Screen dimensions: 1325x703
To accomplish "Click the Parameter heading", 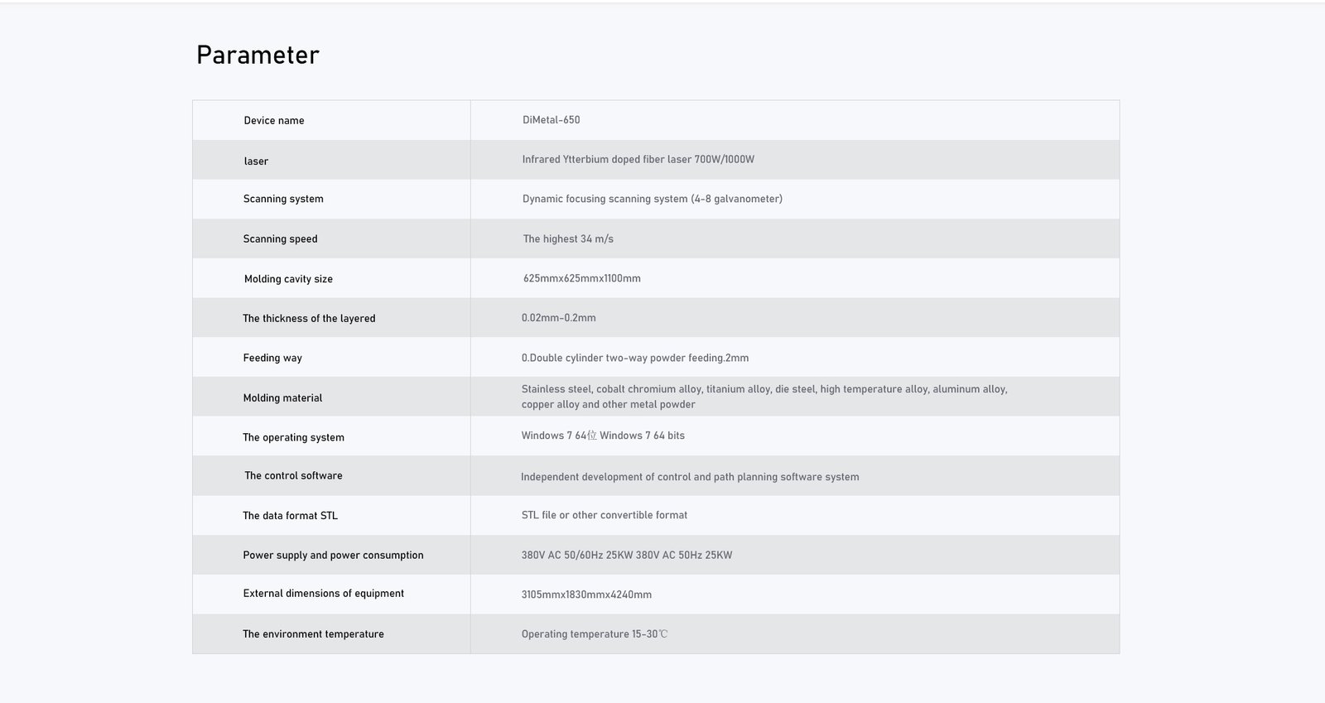I will (x=258, y=55).
